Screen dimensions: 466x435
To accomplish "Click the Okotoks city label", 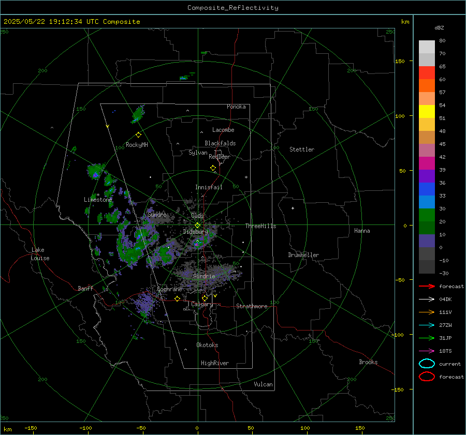I will (207, 345).
